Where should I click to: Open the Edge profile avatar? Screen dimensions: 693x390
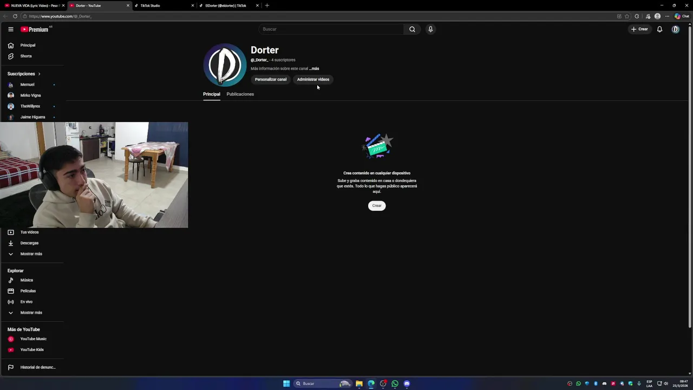tap(657, 16)
